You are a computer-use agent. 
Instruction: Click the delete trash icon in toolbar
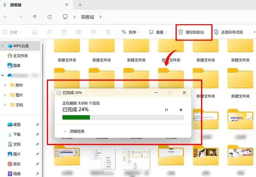tap(108, 32)
